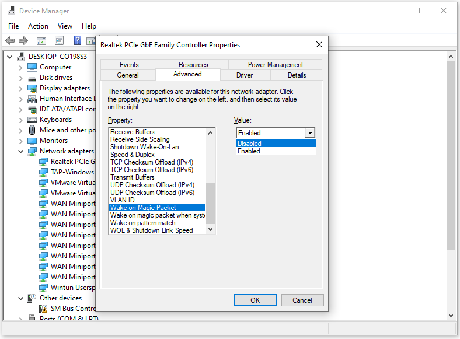This screenshot has width=460, height=339.
Task: Click the Property list scrollbar thumb
Action: tap(210, 203)
